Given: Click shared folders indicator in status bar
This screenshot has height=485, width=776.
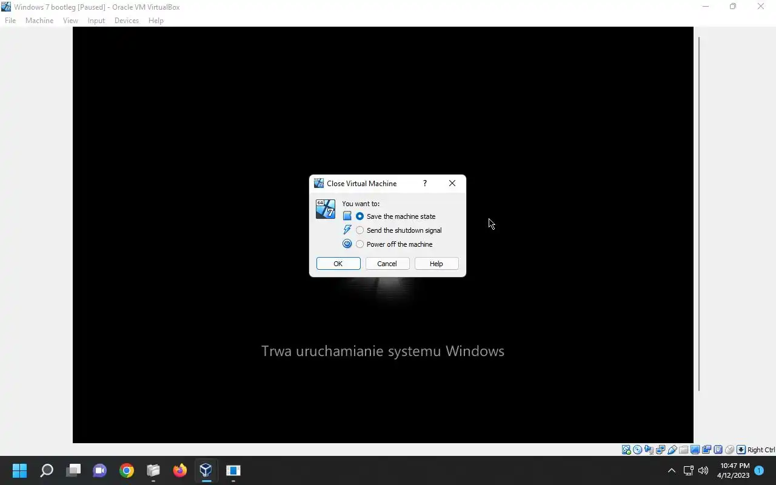Looking at the screenshot, I should [x=684, y=450].
